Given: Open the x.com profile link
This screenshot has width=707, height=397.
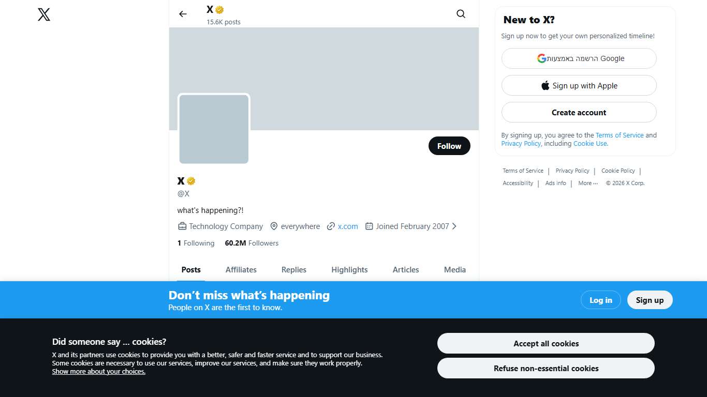Looking at the screenshot, I should click(348, 226).
